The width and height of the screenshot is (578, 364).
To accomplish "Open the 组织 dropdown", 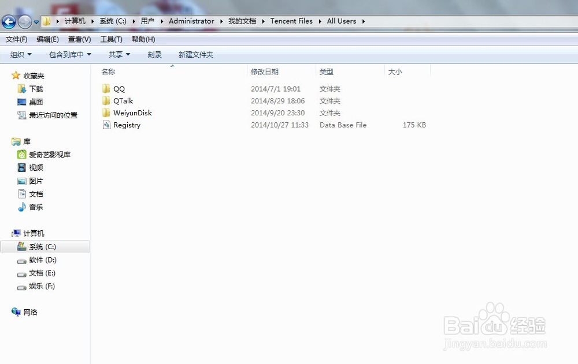I will 21,54.
